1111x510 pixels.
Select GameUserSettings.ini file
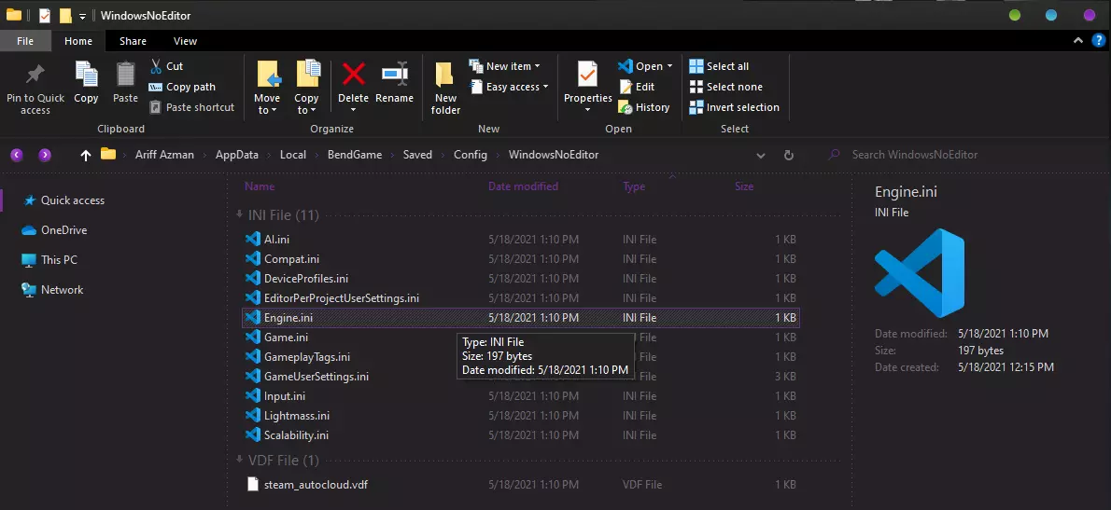(x=316, y=377)
